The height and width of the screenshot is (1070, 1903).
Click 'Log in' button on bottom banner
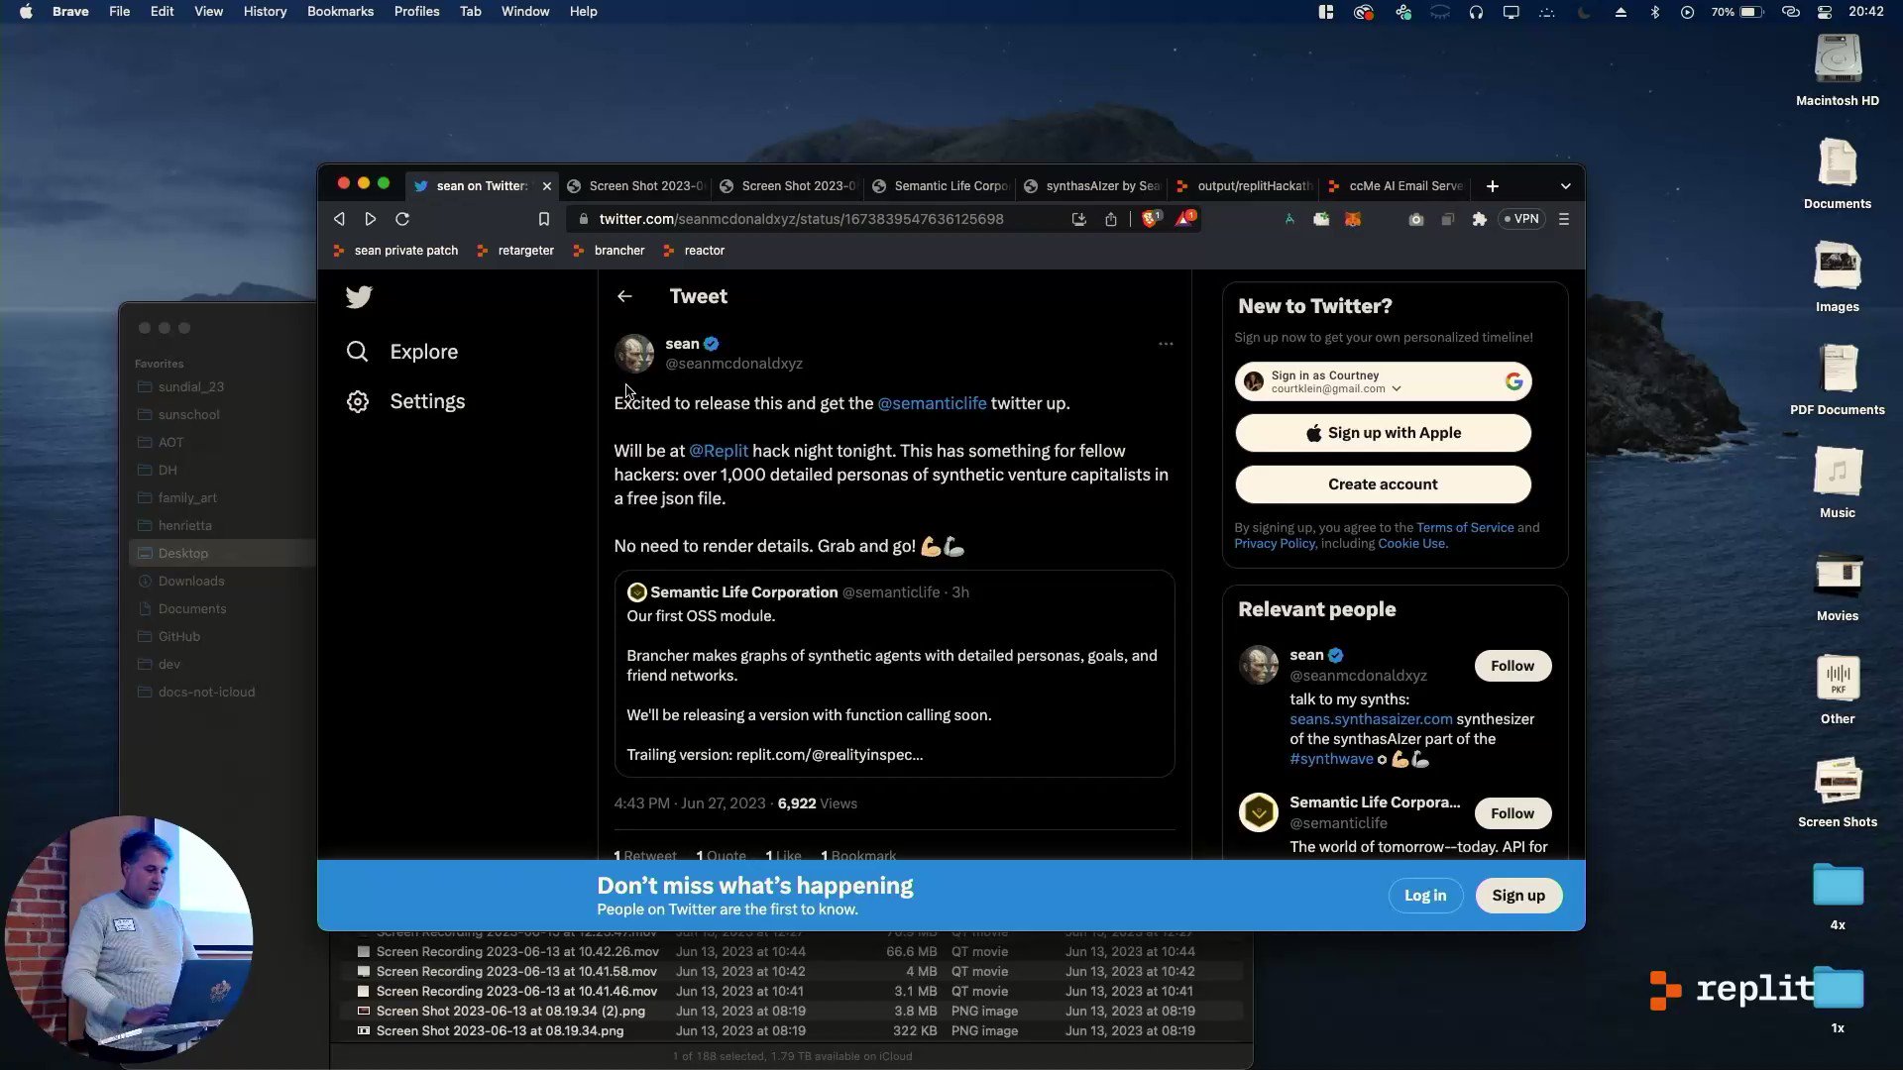(x=1425, y=896)
